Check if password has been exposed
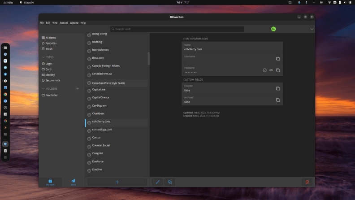355x200 pixels. coord(264,70)
